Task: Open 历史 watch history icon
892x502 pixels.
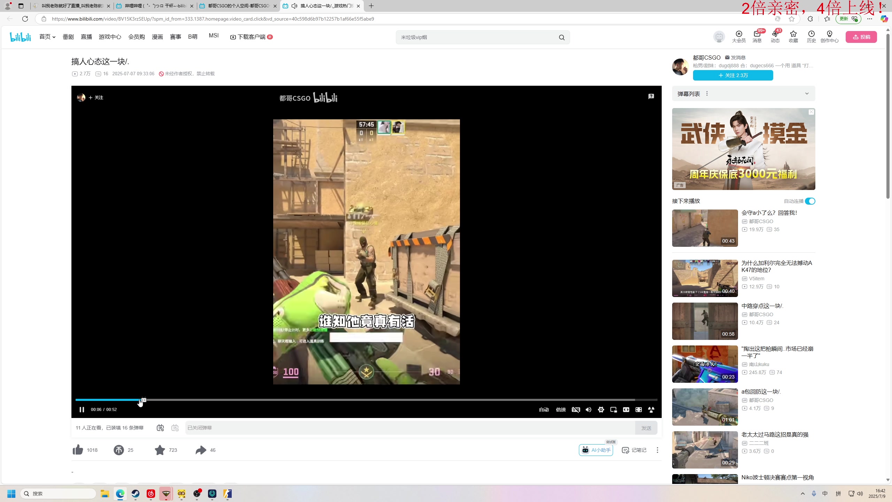Action: coord(812,37)
